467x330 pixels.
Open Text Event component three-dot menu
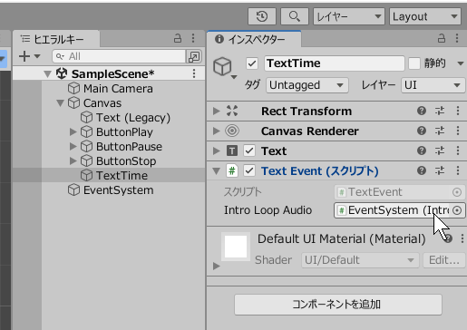click(x=458, y=170)
